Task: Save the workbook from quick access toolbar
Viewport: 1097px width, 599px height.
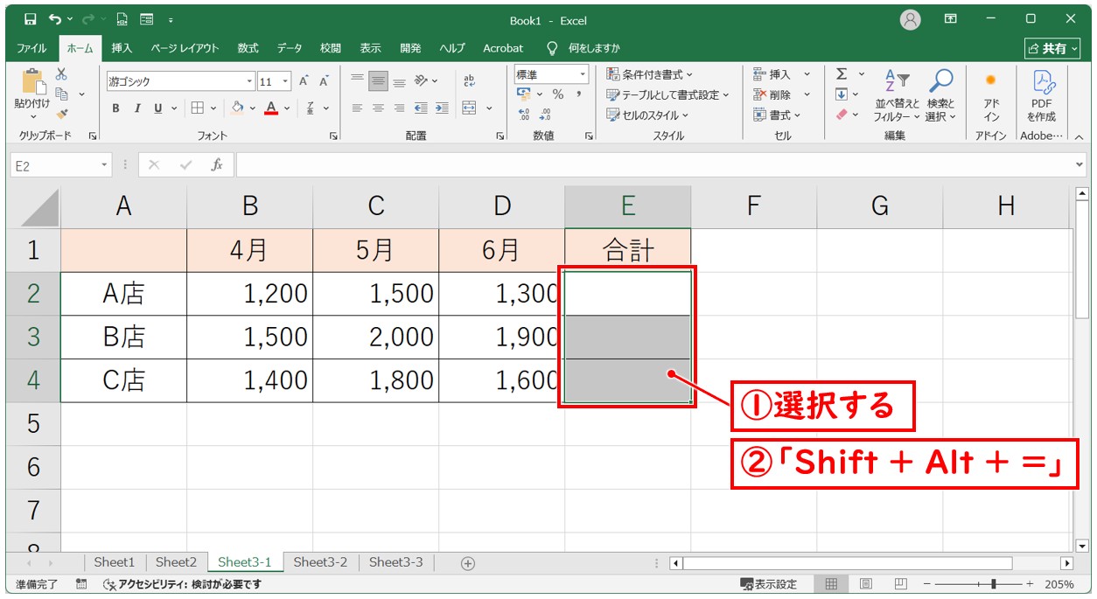Action: click(x=31, y=19)
